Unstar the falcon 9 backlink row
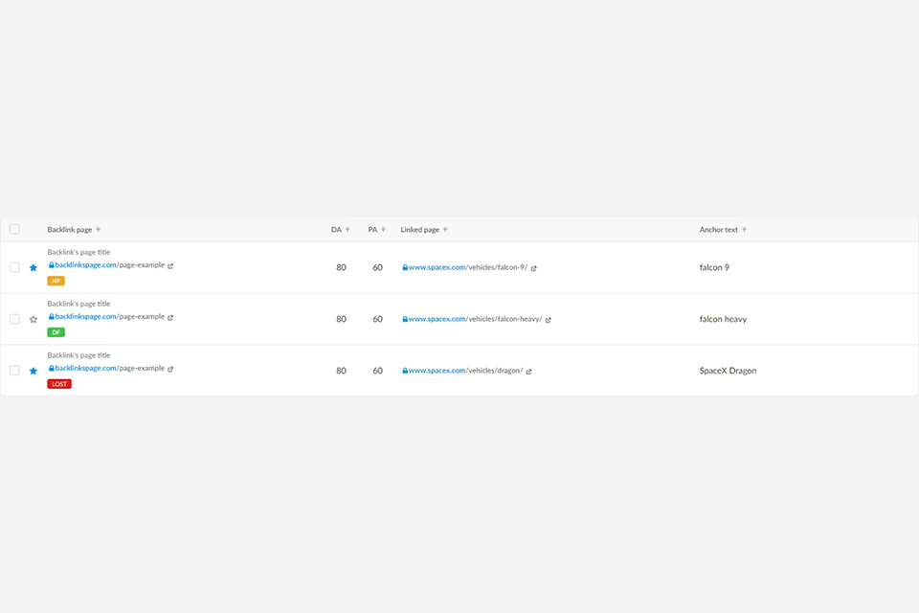This screenshot has width=919, height=613. pos(34,267)
